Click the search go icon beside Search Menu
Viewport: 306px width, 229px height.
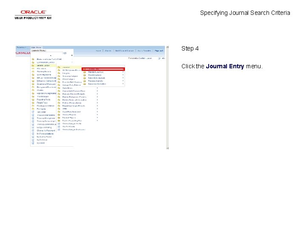pos(65,53)
